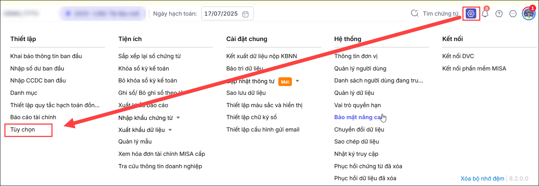This screenshot has height=186, width=539.
Task: Click the blurred data year selector
Action: click(103, 14)
